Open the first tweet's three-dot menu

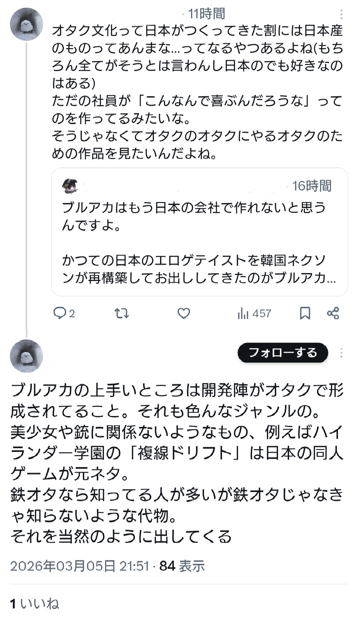[341, 14]
